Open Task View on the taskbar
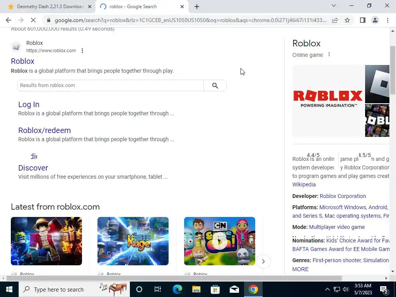 pos(158,289)
